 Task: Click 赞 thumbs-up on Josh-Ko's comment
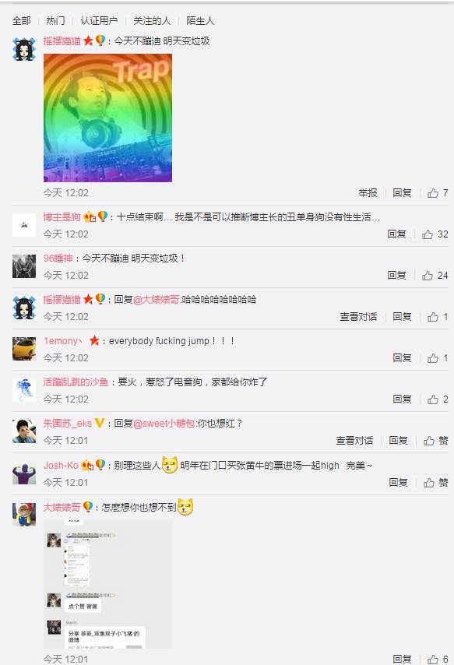436,482
